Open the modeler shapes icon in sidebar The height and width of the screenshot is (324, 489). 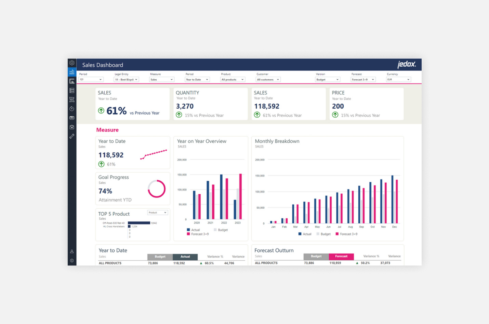[72, 99]
